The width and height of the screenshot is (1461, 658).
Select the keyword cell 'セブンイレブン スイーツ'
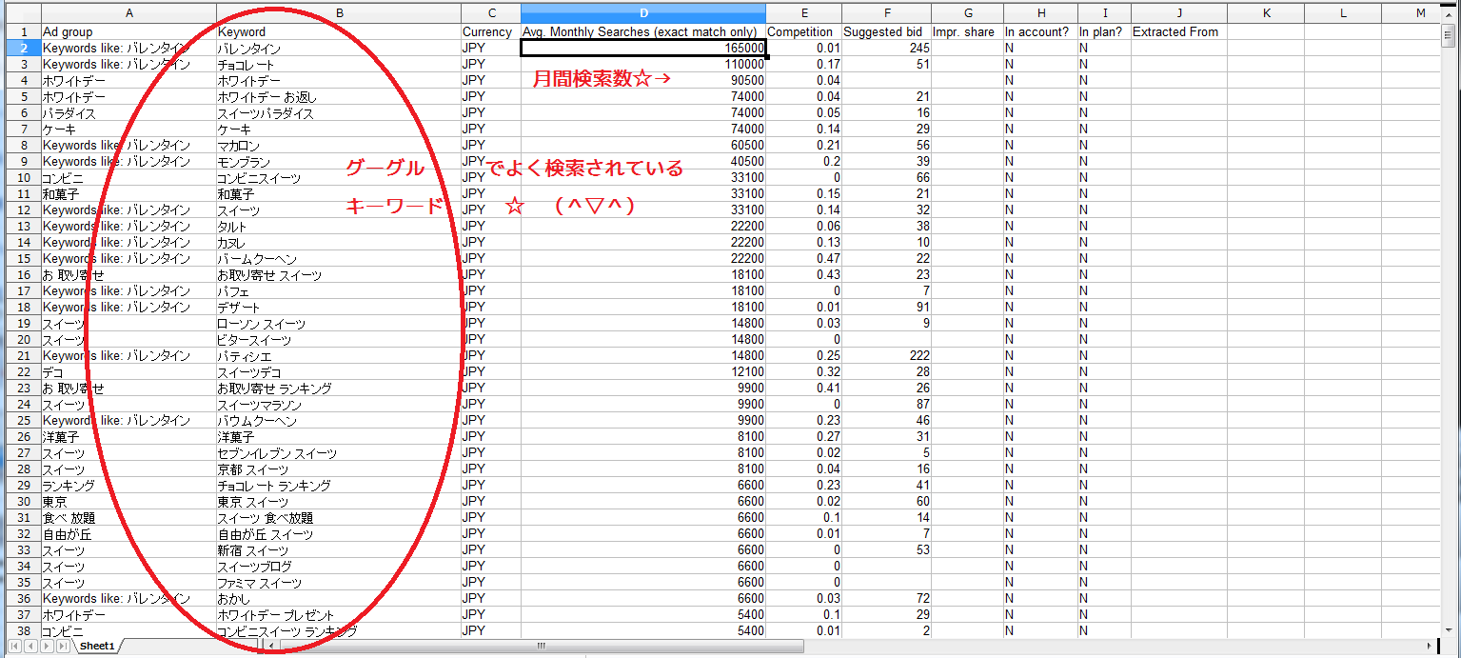(x=339, y=452)
